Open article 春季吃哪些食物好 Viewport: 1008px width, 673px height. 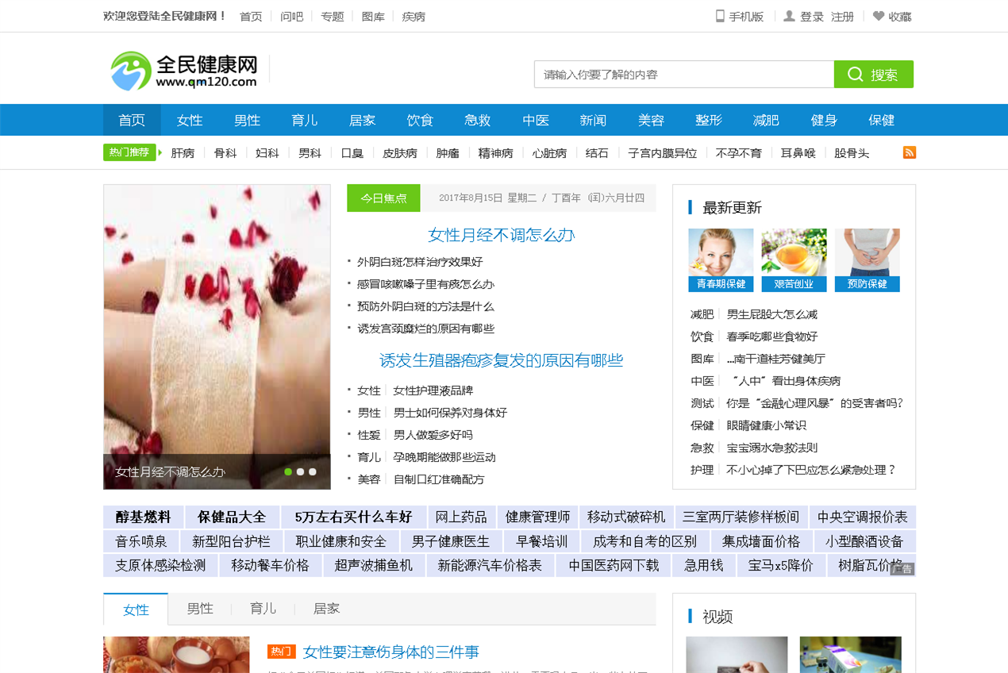(771, 336)
